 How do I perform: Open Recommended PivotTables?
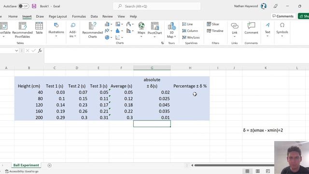(22, 30)
